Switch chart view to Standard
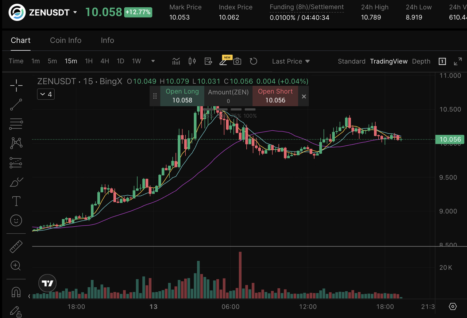467x318 pixels. pyautogui.click(x=351, y=61)
